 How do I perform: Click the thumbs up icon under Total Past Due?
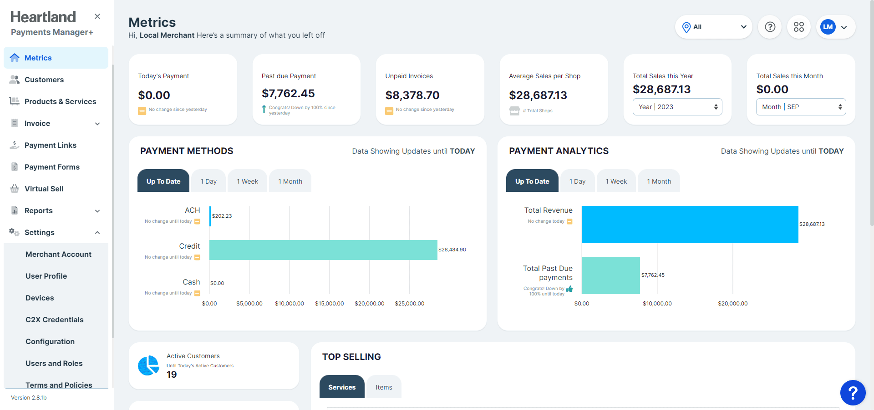pyautogui.click(x=569, y=289)
